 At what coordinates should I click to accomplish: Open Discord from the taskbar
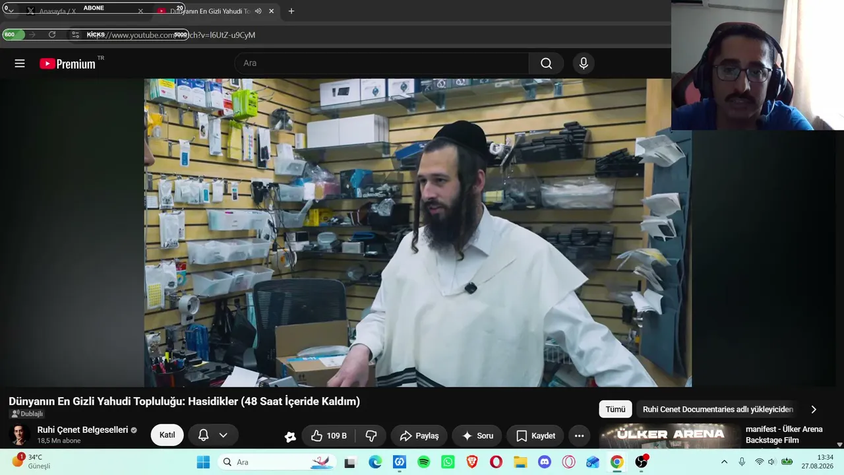coord(545,462)
